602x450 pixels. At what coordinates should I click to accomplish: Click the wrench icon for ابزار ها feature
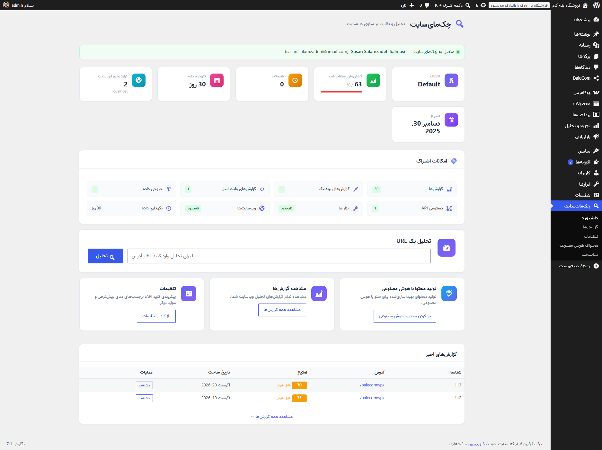point(356,208)
